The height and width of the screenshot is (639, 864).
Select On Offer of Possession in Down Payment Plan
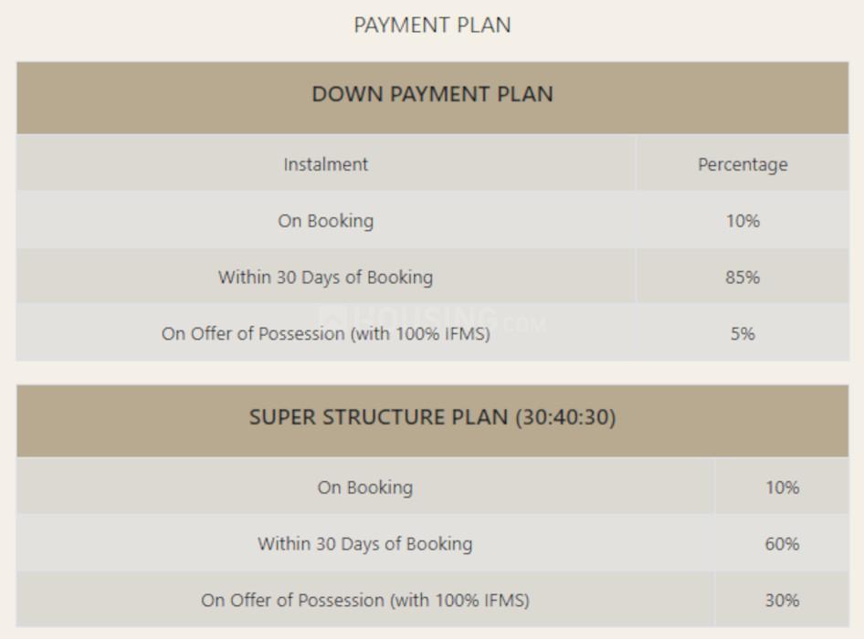click(325, 333)
